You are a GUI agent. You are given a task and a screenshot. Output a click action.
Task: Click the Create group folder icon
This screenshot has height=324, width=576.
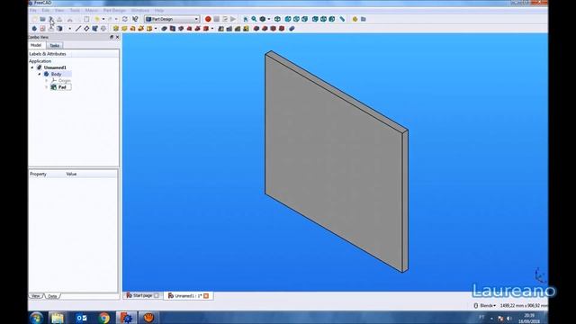(x=364, y=19)
